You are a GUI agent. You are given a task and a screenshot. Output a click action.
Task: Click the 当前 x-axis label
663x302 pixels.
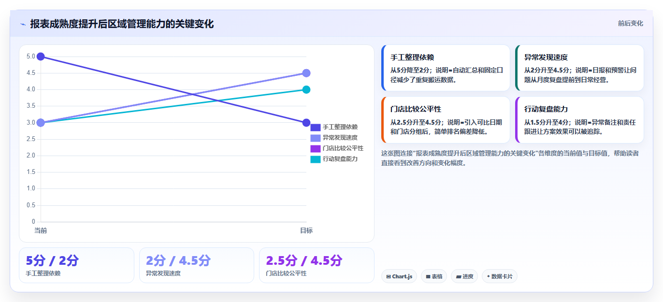pyautogui.click(x=41, y=230)
